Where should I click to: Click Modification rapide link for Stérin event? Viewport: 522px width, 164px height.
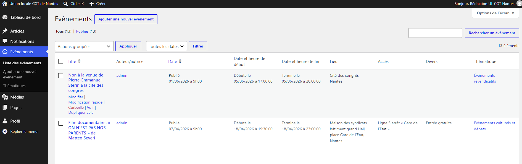coord(85,102)
